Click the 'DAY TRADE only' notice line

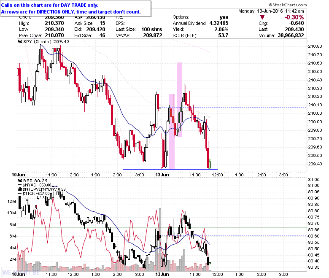50,5
